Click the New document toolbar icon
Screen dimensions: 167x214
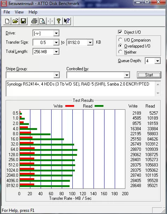pyautogui.click(x=7, y=21)
